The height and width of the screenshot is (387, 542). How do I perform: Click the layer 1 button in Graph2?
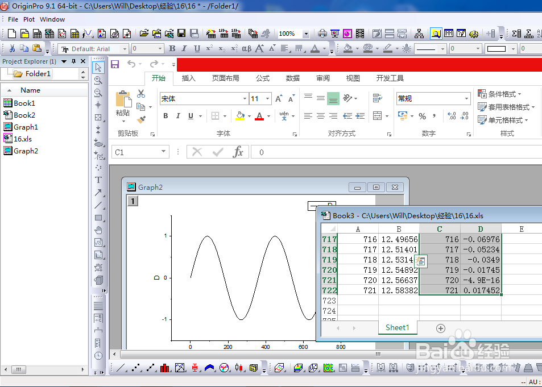[133, 201]
